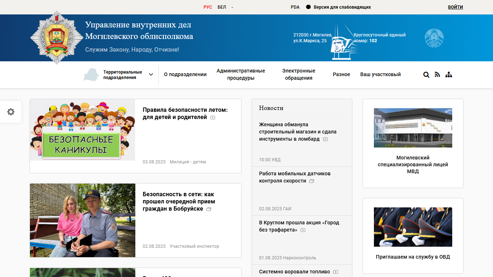The width and height of the screenshot is (493, 277).
Task: Click the ВОЙТИ login link
Action: click(x=455, y=7)
